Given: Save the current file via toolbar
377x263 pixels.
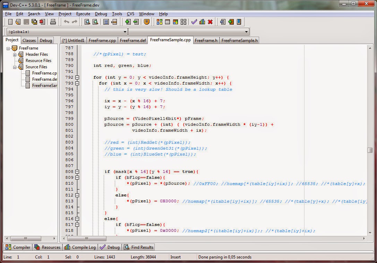Looking at the screenshot, I should pyautogui.click(x=26, y=21).
